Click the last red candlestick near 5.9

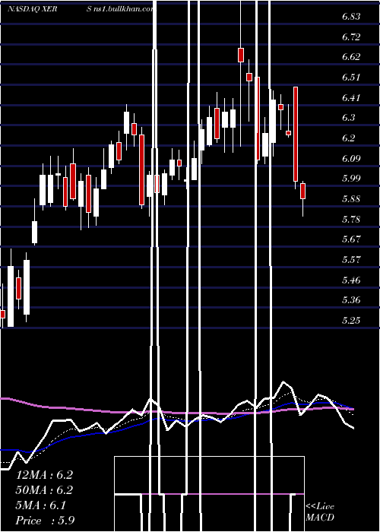[x=302, y=191]
